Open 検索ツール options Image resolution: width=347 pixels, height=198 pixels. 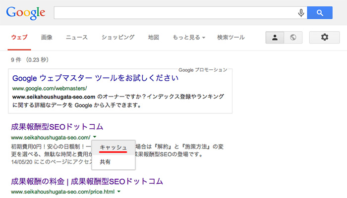tap(231, 37)
